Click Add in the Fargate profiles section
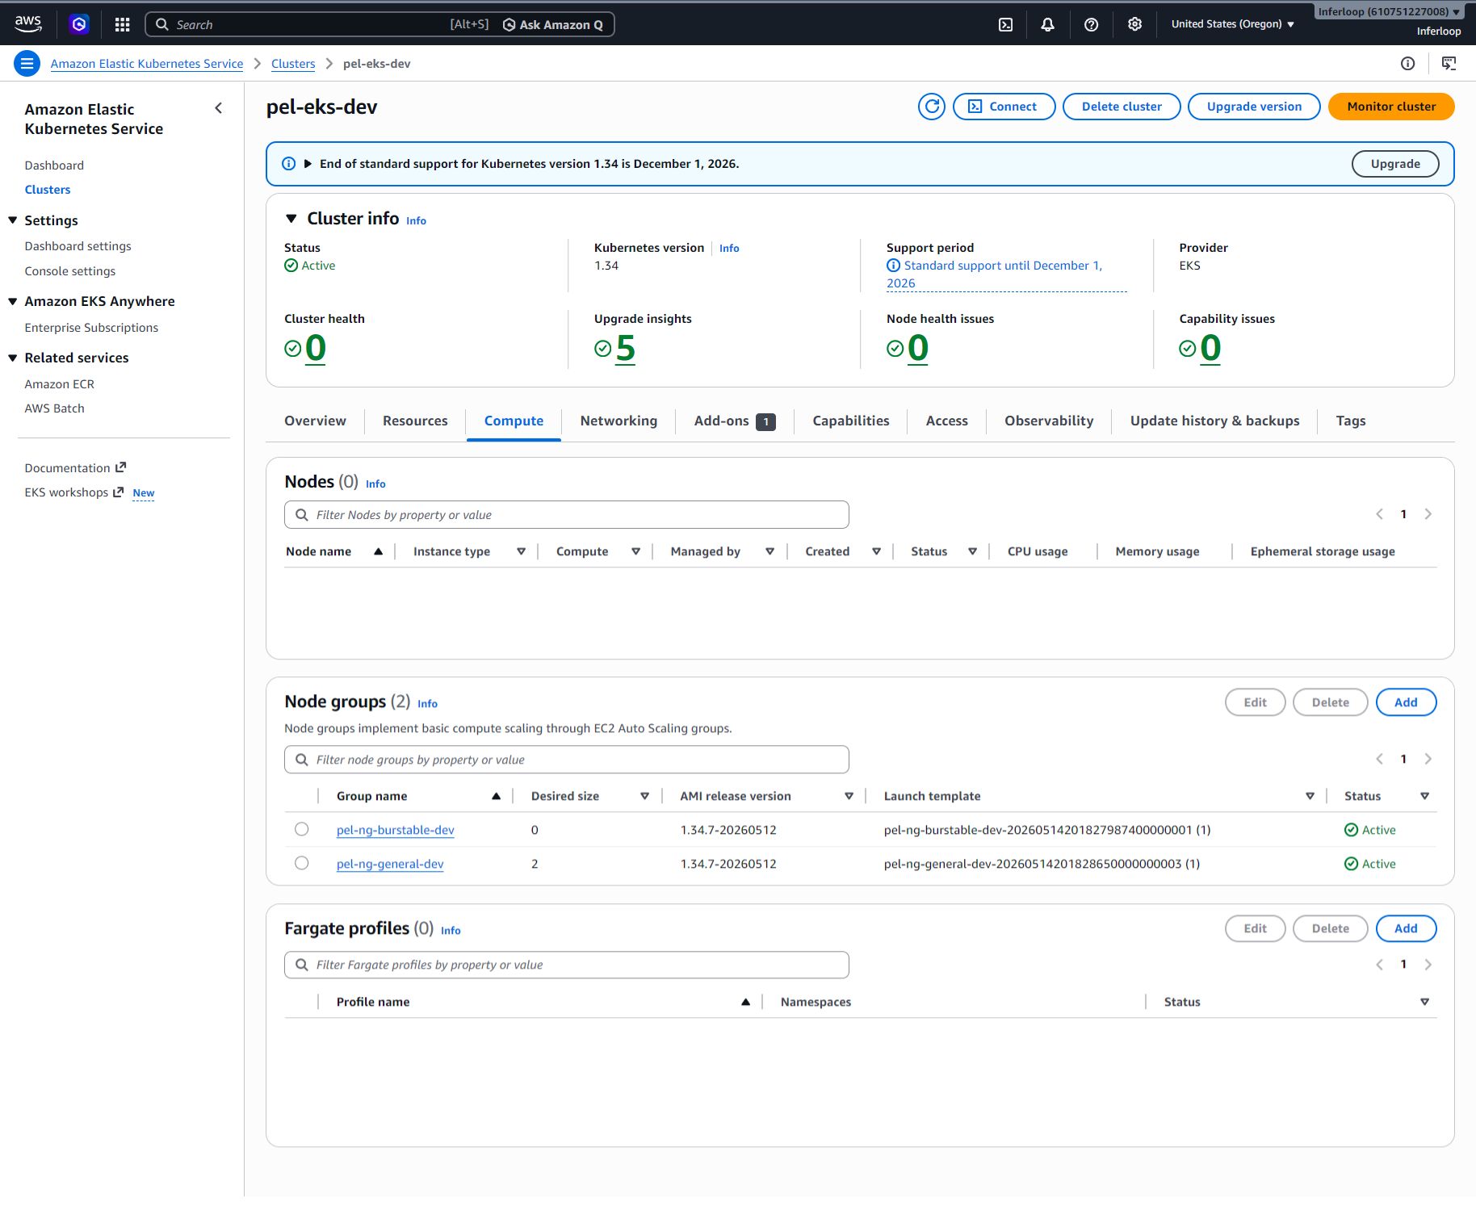Image resolution: width=1476 pixels, height=1227 pixels. pyautogui.click(x=1406, y=928)
